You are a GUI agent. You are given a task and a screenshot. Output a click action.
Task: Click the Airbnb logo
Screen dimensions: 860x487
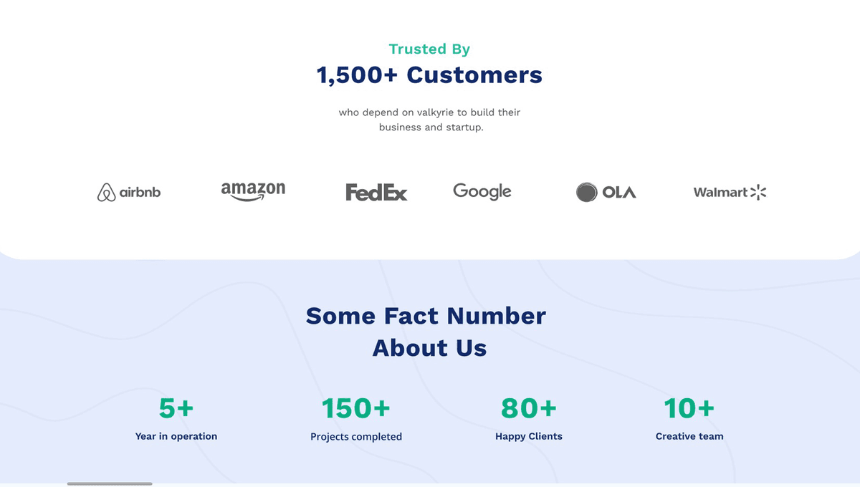(129, 192)
